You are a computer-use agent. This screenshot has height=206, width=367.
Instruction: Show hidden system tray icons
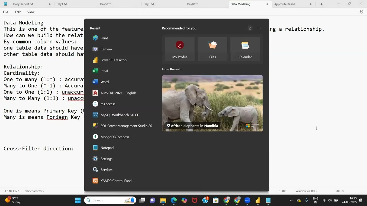(291, 200)
